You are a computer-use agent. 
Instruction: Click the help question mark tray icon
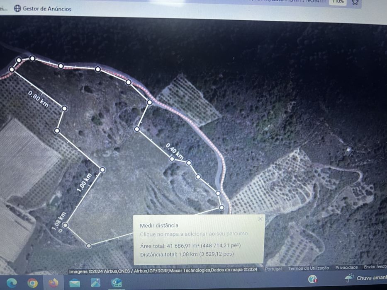coord(312,279)
